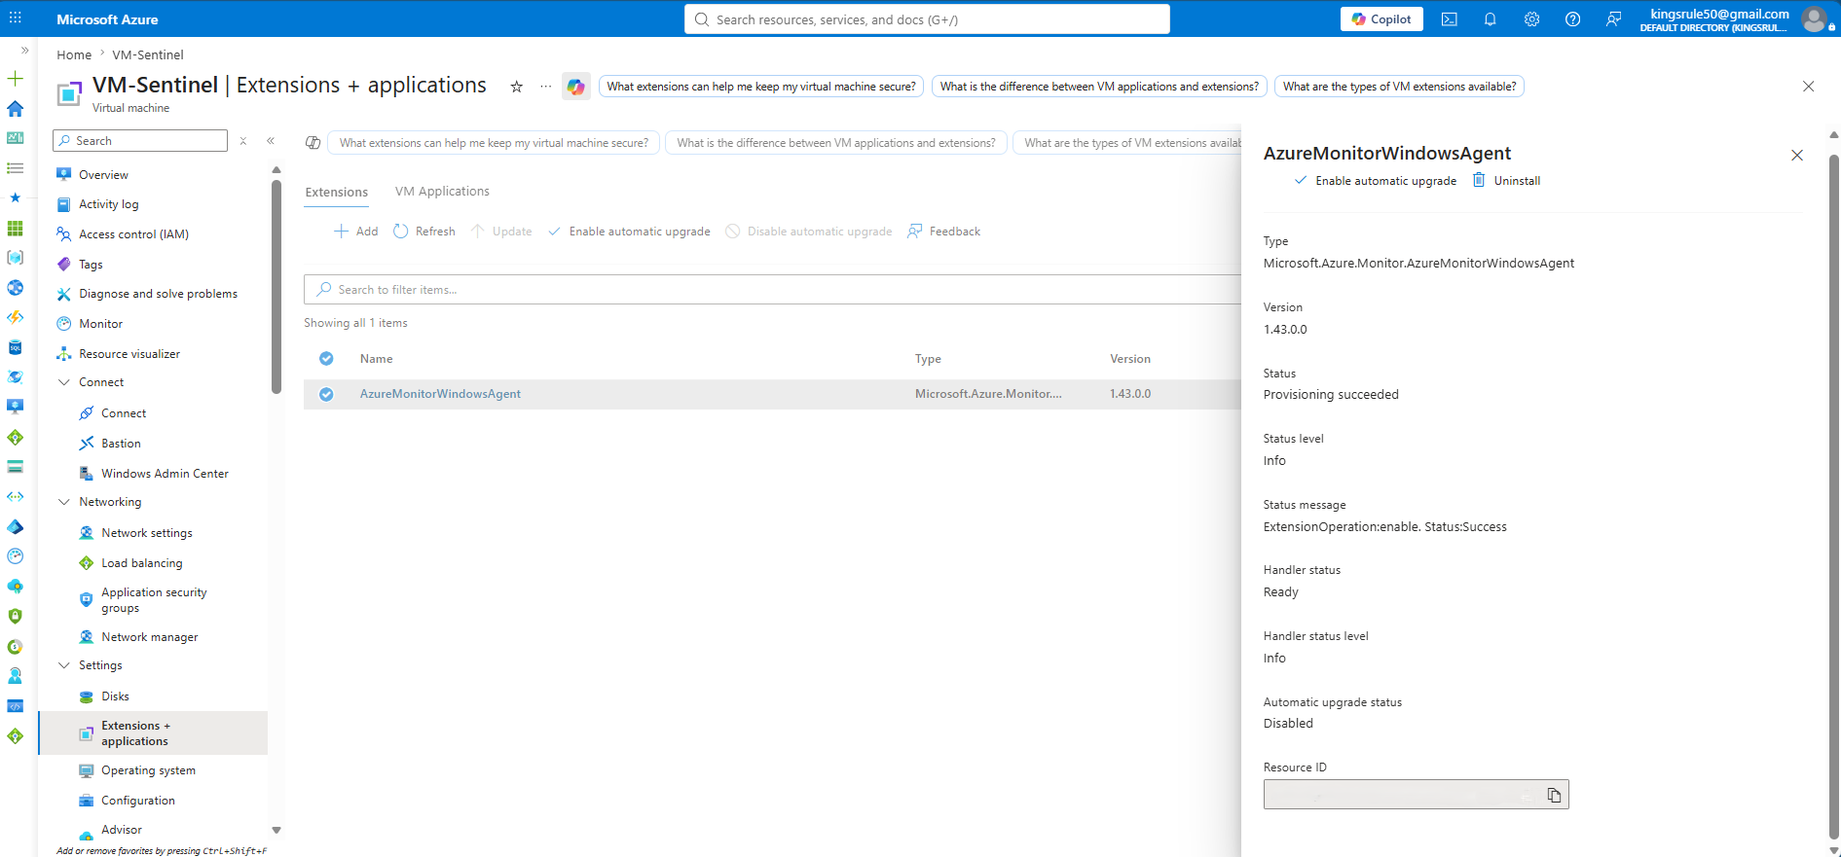
Task: Collapse the Networking section
Action: 64,502
